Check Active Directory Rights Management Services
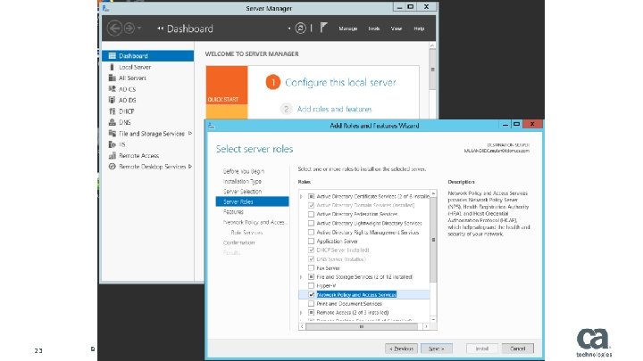 (x=312, y=232)
